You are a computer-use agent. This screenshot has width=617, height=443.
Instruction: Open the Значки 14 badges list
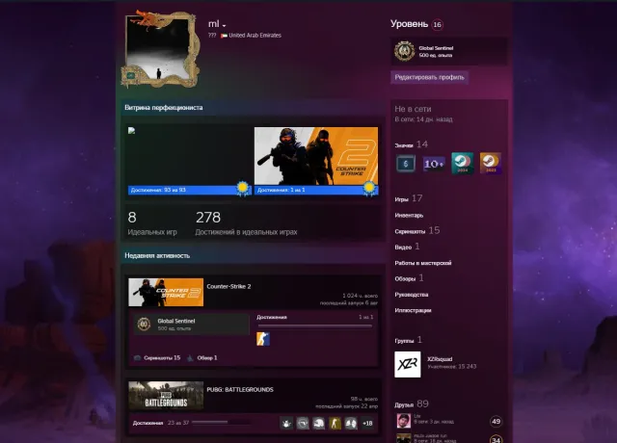coord(412,144)
